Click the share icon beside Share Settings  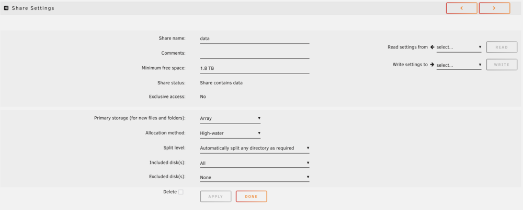coord(6,8)
